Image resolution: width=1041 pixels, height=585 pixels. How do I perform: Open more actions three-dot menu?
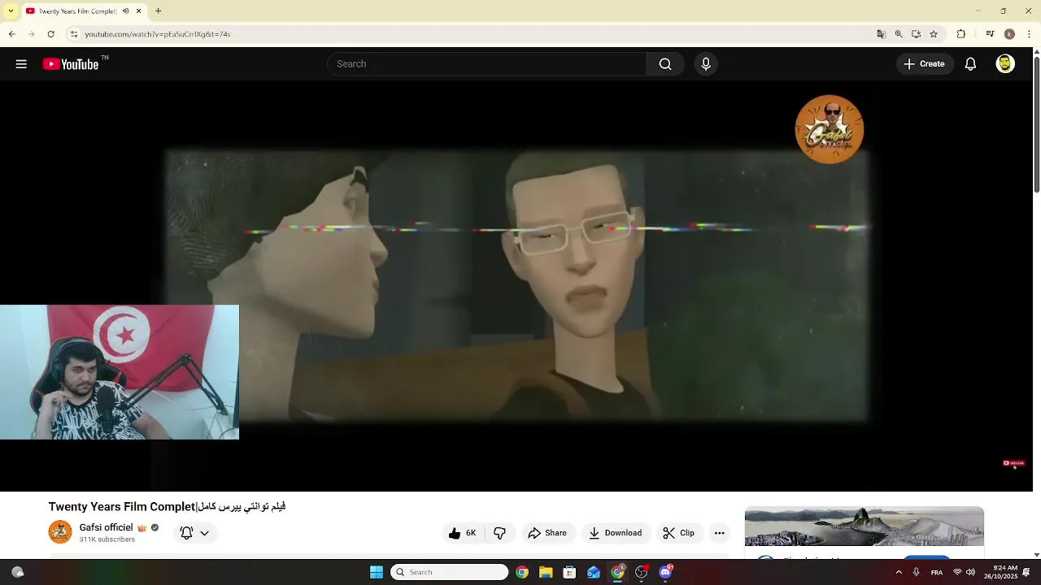(x=719, y=533)
